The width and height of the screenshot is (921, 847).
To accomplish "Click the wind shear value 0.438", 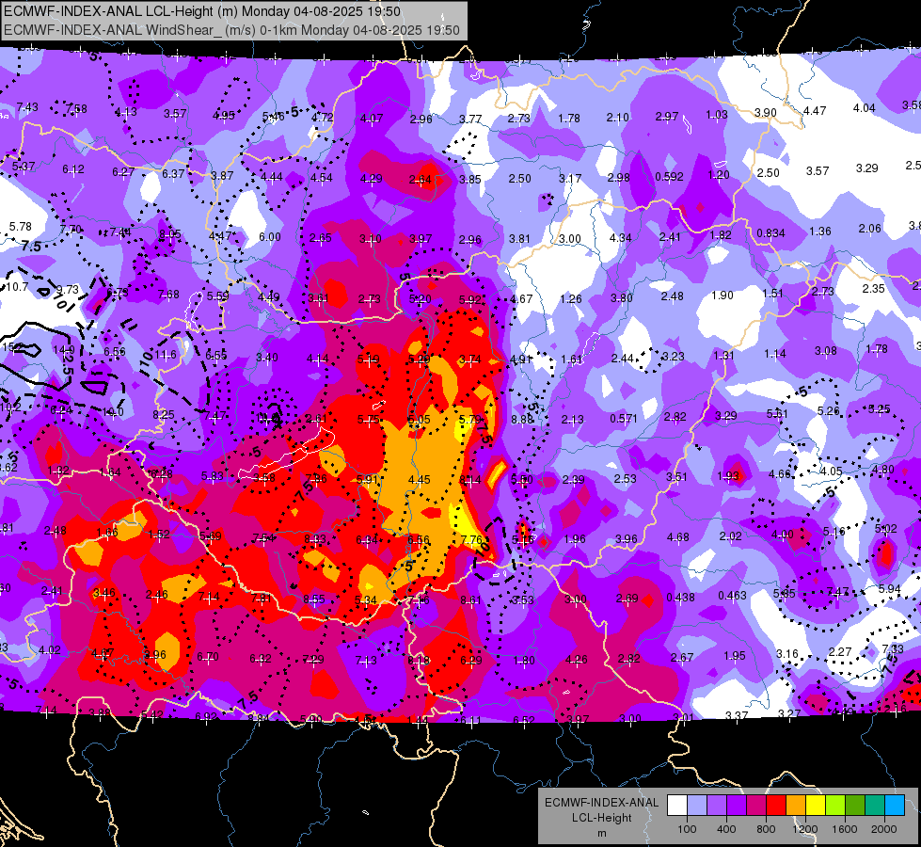I will click(681, 598).
